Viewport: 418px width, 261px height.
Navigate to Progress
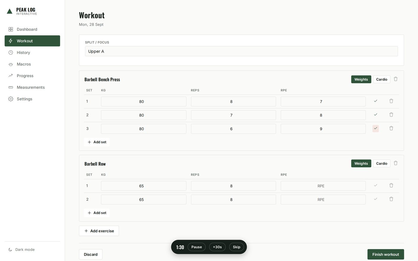(32, 76)
